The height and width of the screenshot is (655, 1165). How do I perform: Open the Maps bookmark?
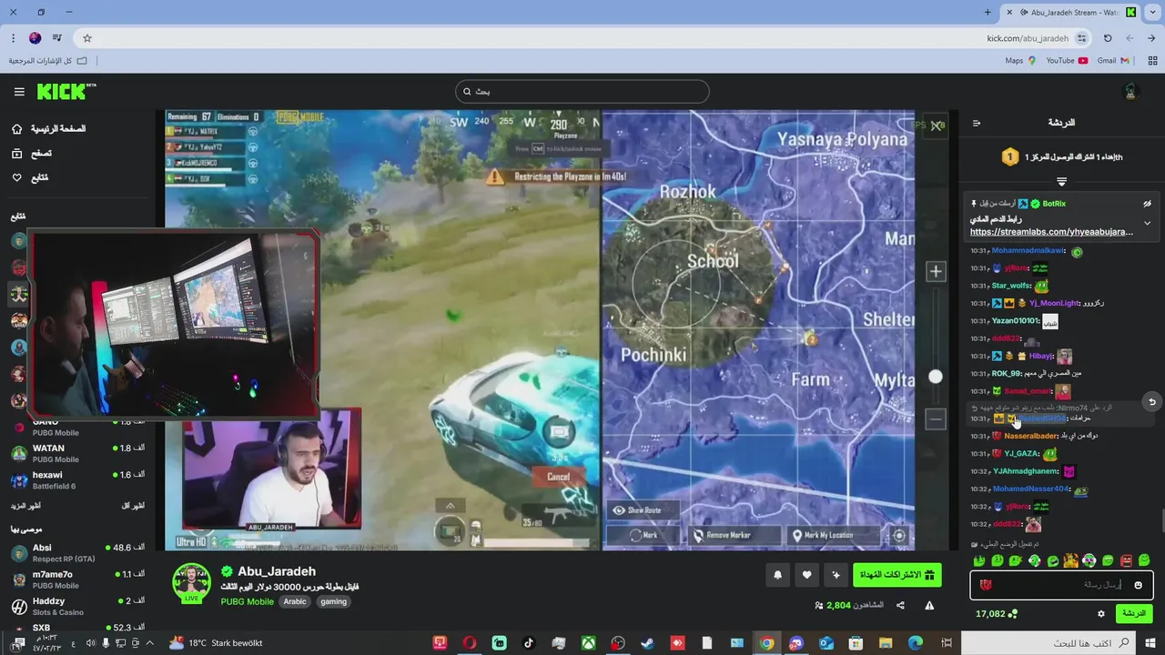coord(1020,61)
